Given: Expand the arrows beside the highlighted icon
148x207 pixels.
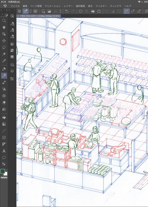Looking at the screenshot, I should point(31,11).
